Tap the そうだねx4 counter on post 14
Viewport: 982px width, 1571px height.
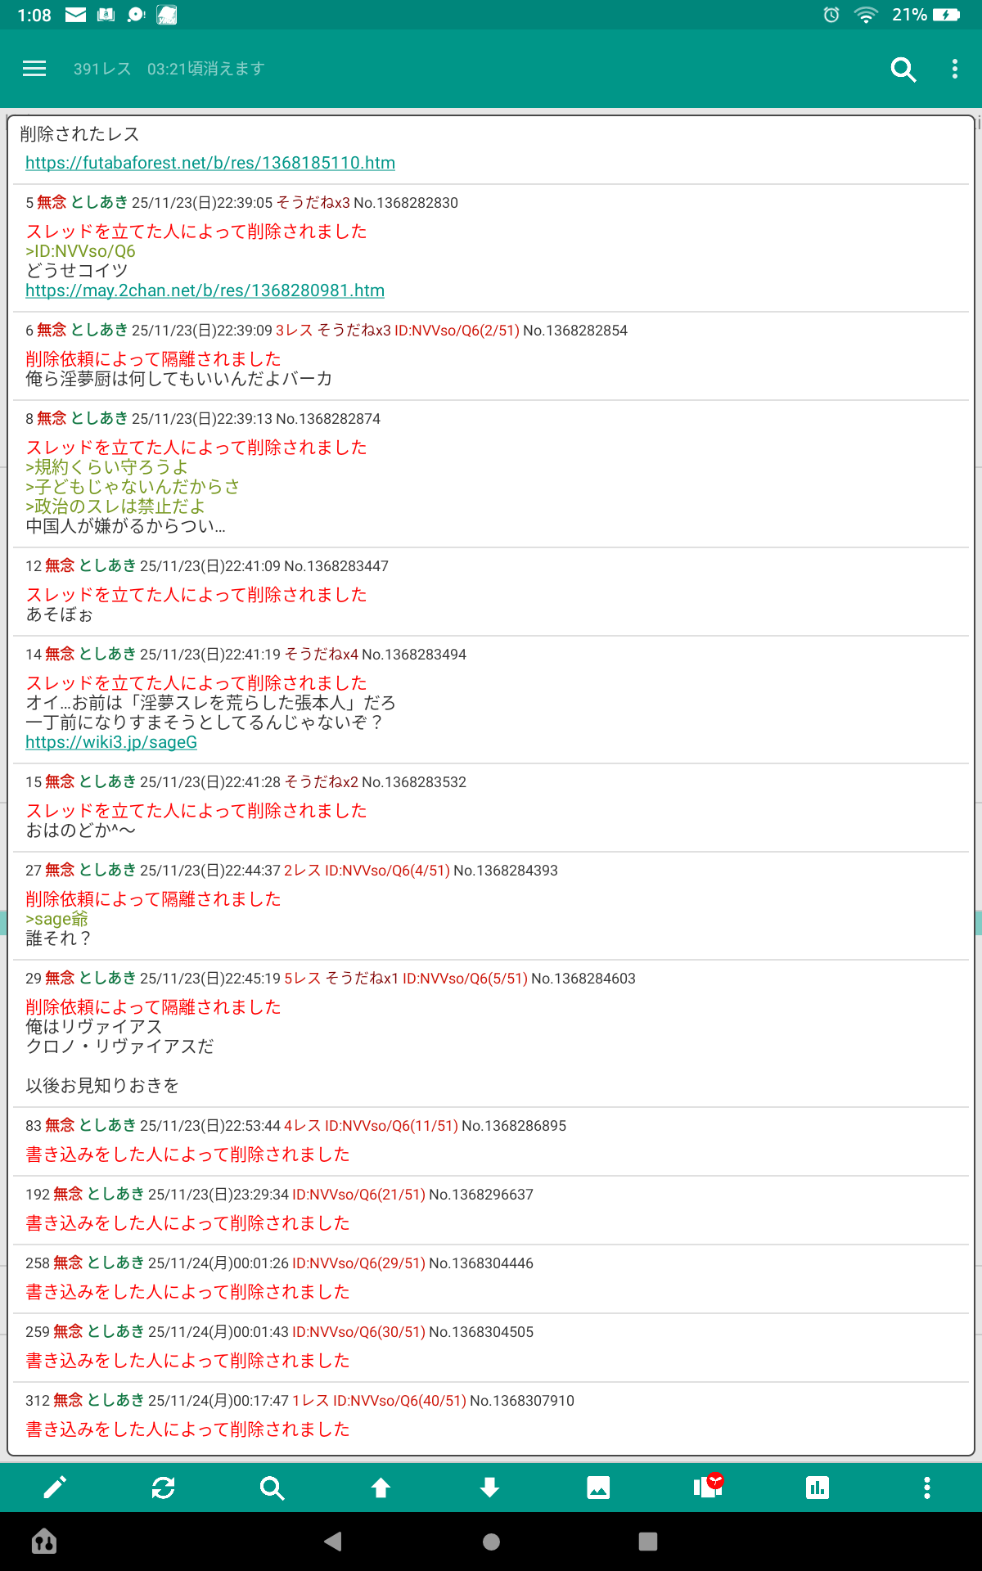tap(321, 655)
